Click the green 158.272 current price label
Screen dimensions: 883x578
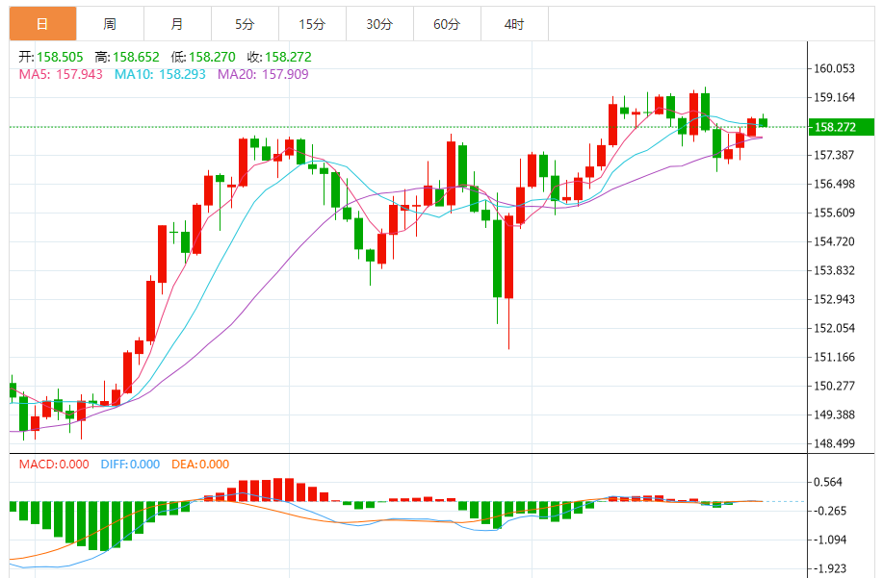click(x=842, y=127)
